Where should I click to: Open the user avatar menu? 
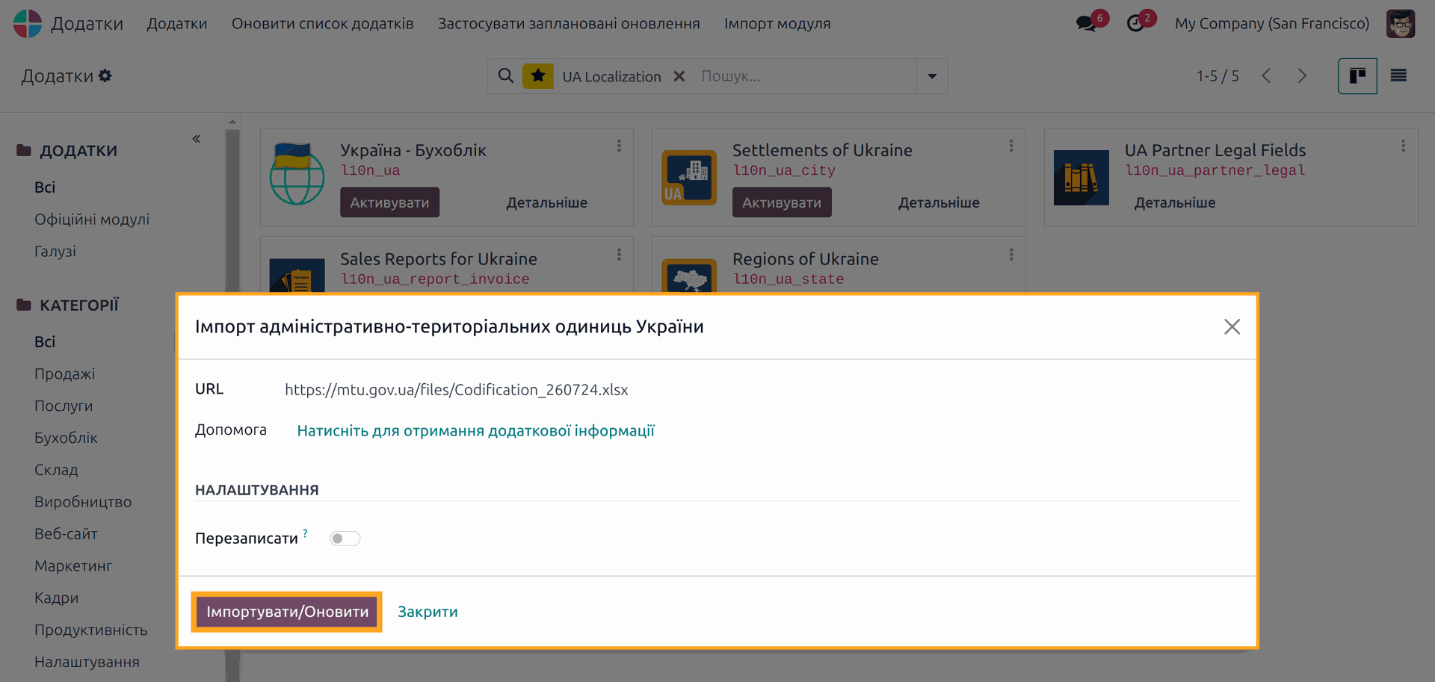pyautogui.click(x=1401, y=23)
